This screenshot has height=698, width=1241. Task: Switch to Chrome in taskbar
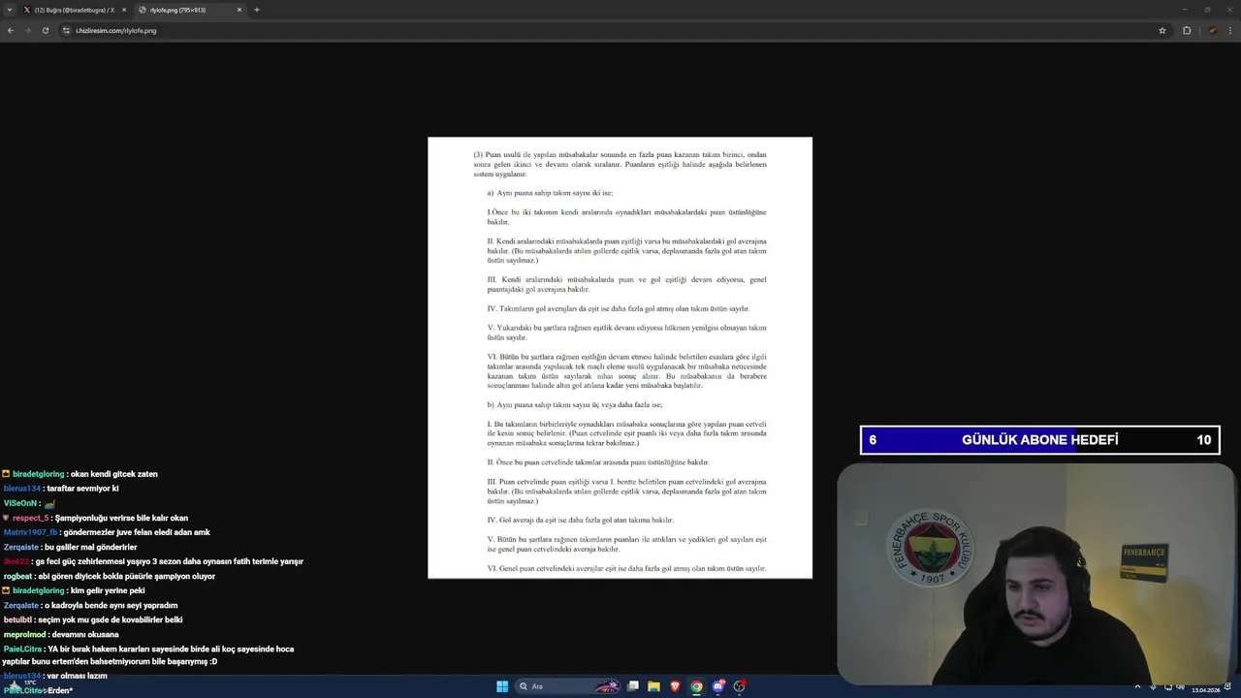tap(696, 686)
